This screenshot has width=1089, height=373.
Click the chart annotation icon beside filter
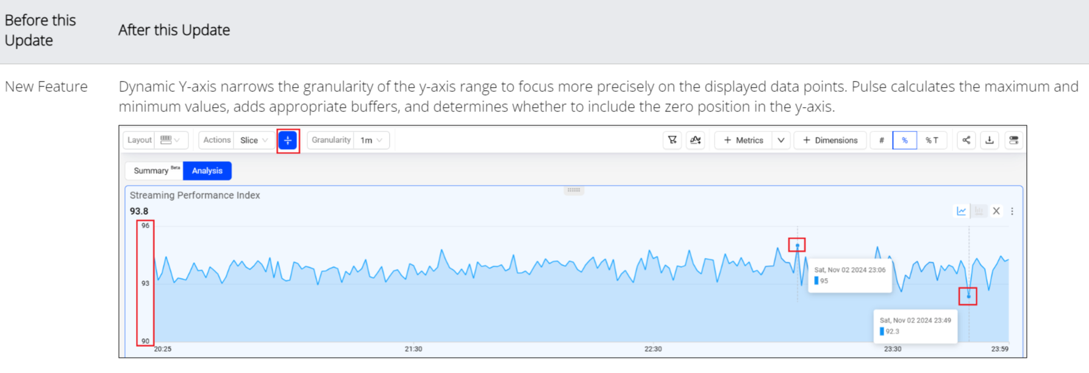click(x=695, y=140)
